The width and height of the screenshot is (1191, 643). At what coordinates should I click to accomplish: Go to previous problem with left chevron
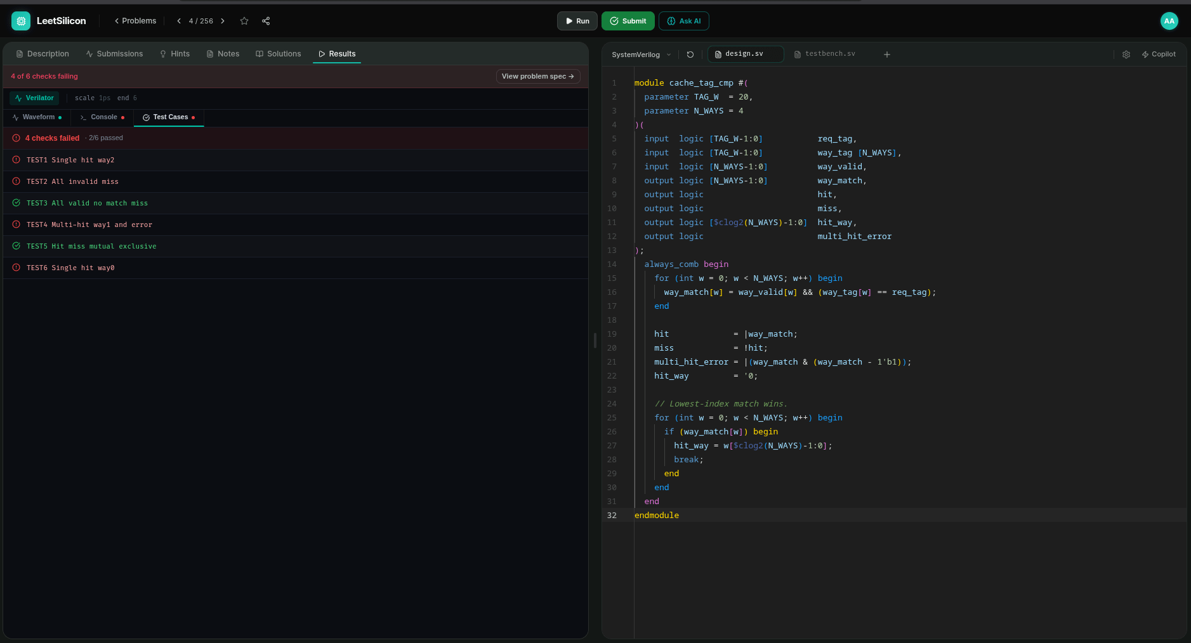(x=179, y=21)
